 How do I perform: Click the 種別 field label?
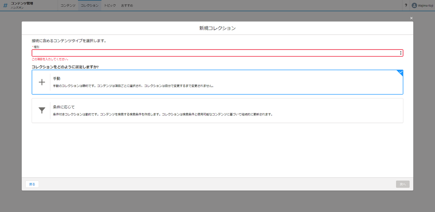pos(36,47)
